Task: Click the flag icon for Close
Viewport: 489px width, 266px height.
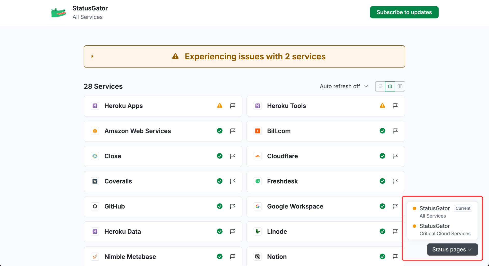Action: (232, 156)
